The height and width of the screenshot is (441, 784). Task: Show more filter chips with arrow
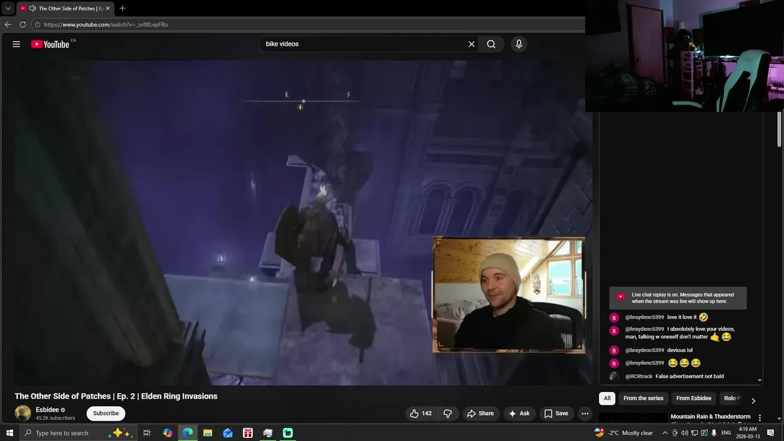753,401
